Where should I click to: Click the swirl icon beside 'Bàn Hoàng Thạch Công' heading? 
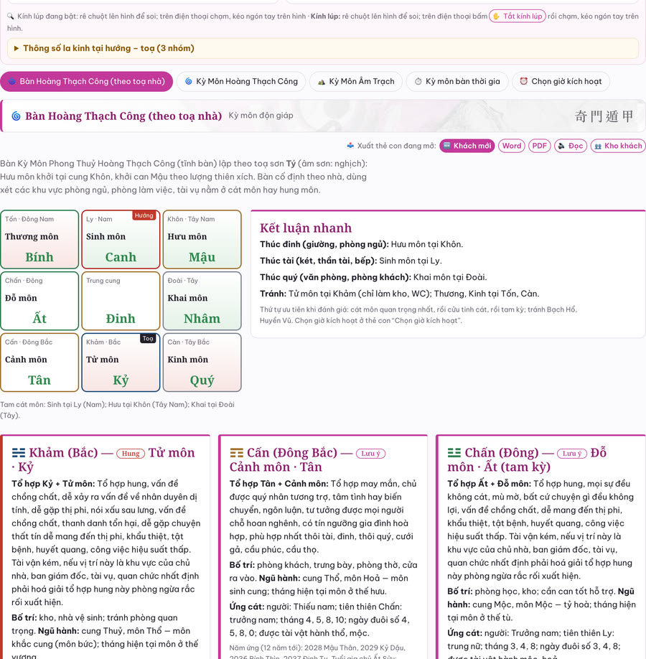click(x=16, y=116)
